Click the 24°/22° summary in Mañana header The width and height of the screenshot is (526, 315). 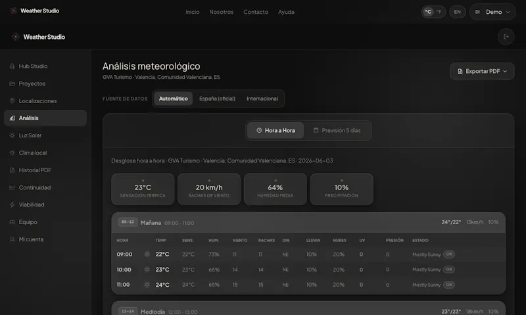click(x=451, y=222)
